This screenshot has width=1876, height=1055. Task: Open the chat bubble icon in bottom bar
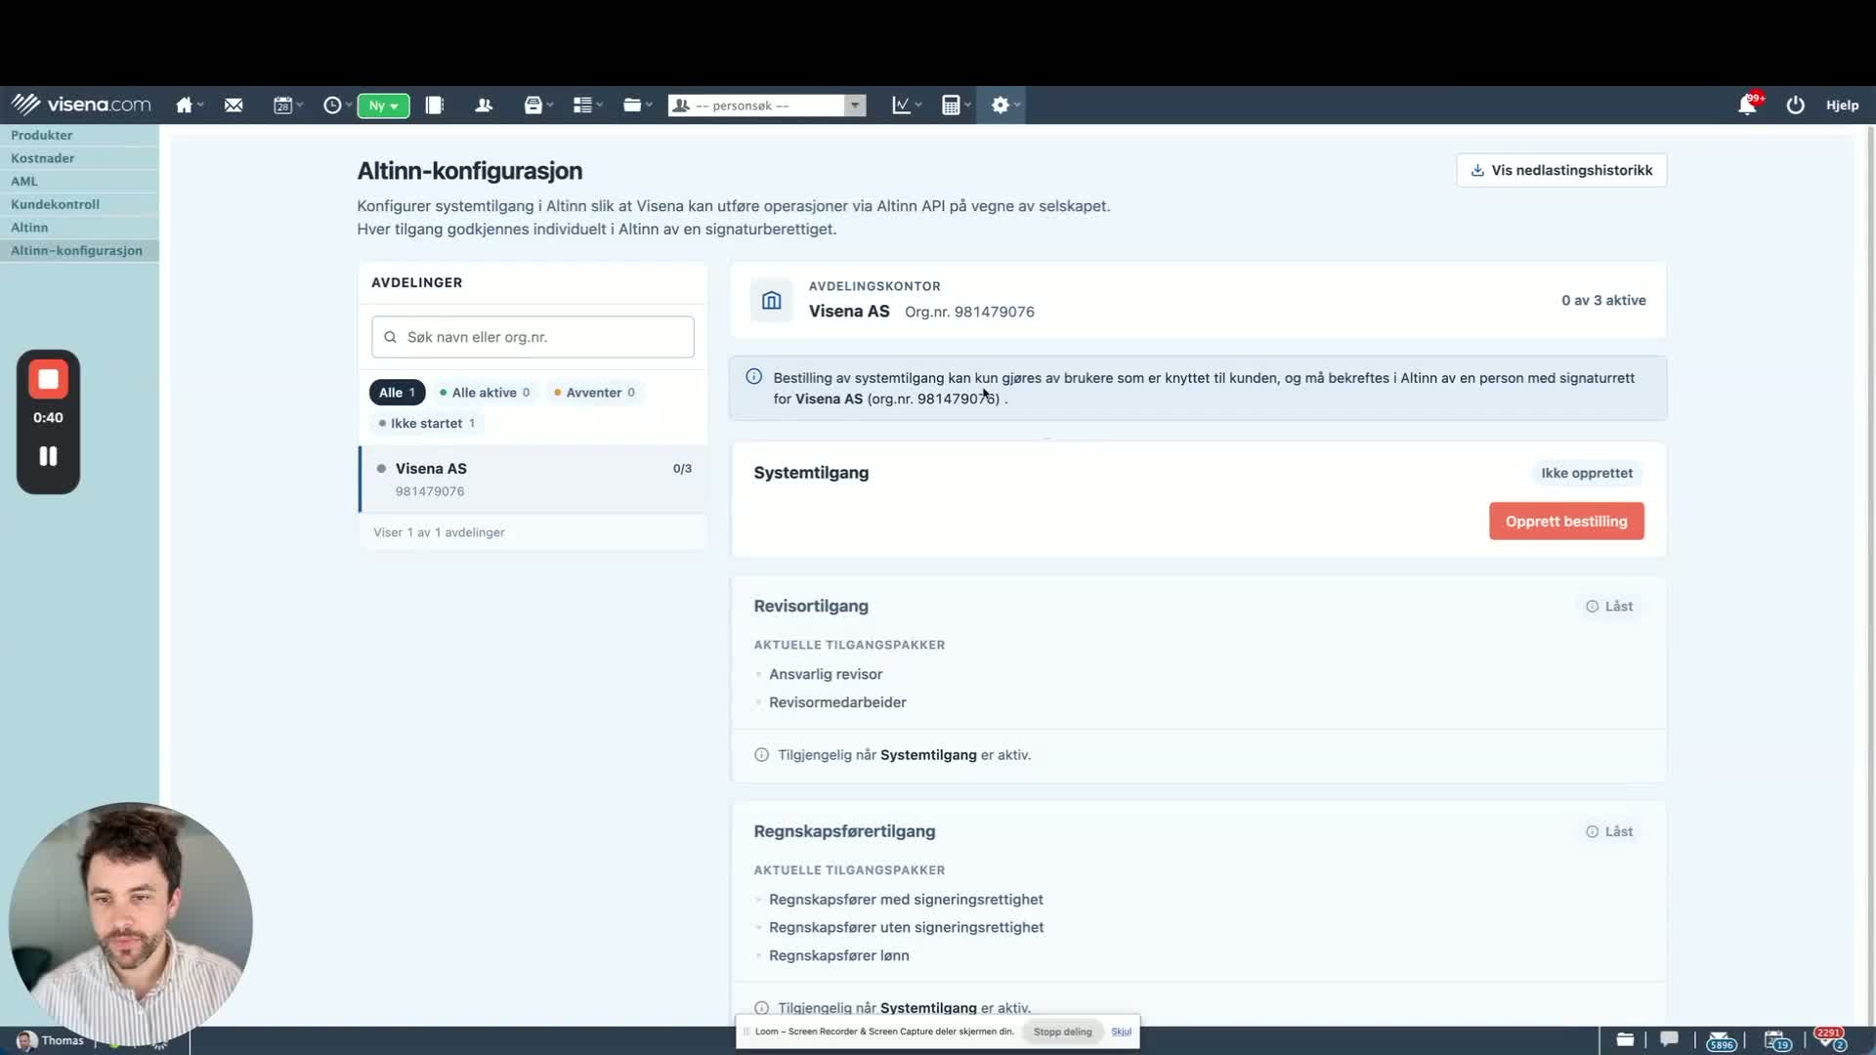pyautogui.click(x=1669, y=1039)
